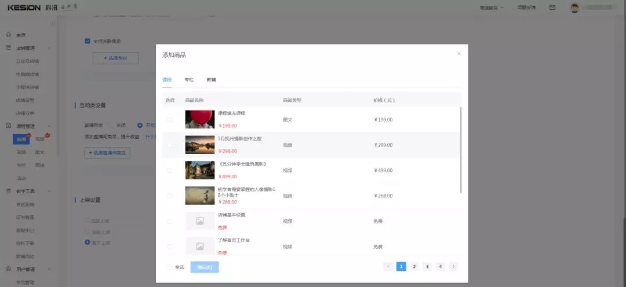Click the 主页 home icon in sidebar

pyautogui.click(x=9, y=35)
